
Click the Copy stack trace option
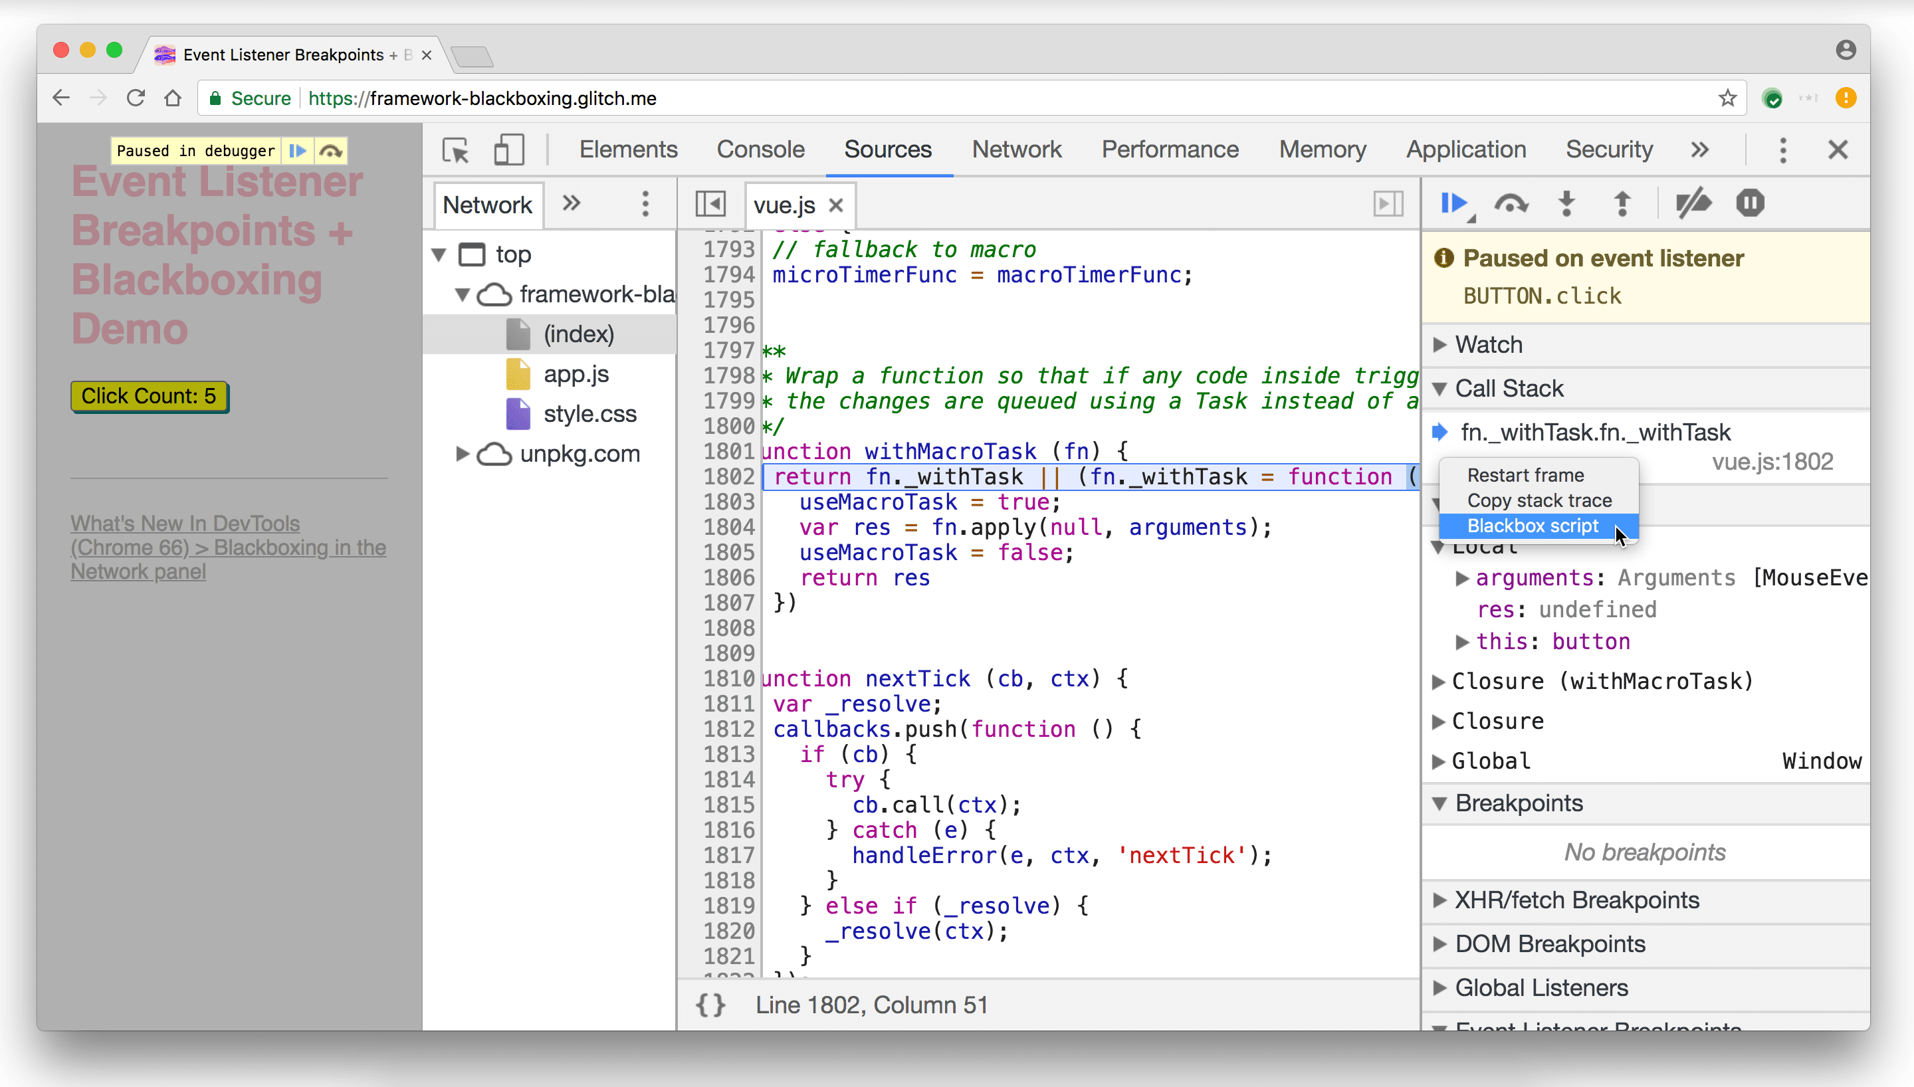(1539, 501)
